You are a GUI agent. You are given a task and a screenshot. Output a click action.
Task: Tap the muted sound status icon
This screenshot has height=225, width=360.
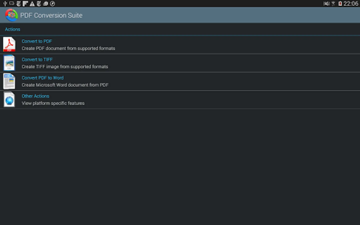(x=326, y=3)
